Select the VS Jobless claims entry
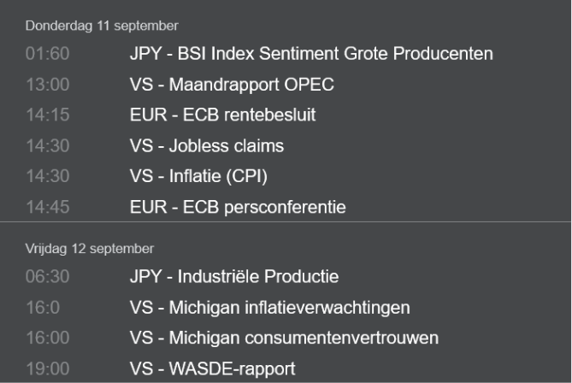The height and width of the screenshot is (383, 572). [206, 146]
